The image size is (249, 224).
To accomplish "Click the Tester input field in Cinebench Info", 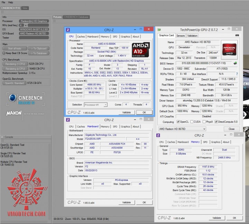I will 34,38.
